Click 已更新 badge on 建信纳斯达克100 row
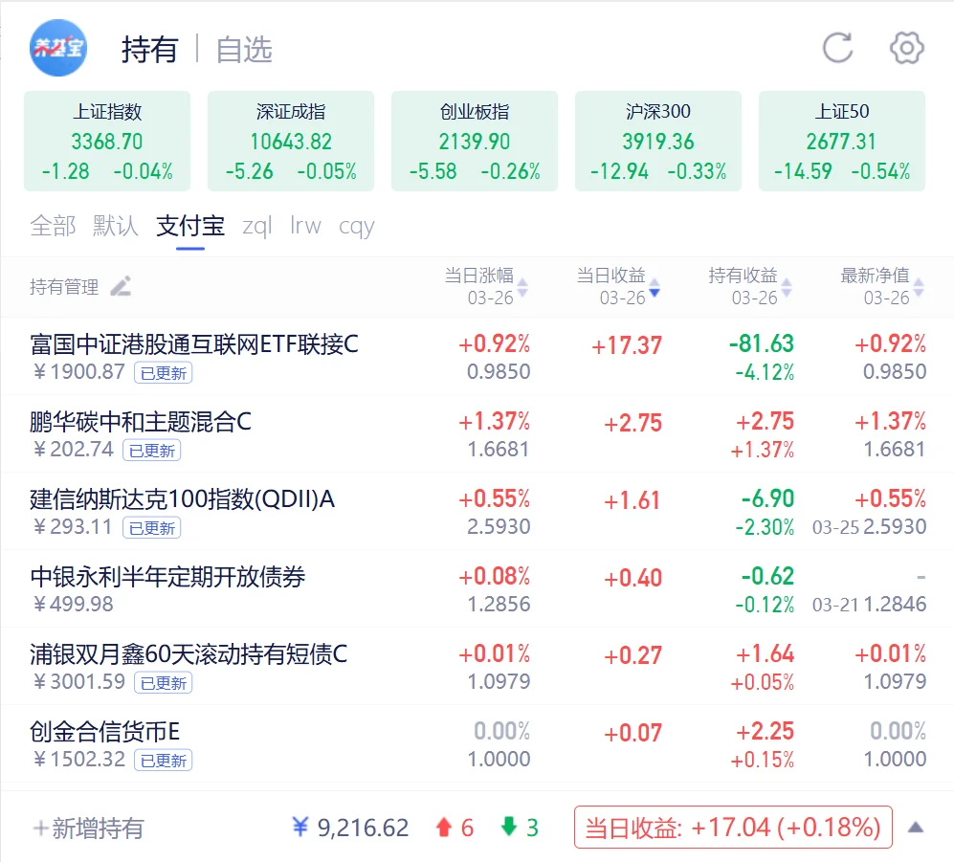Viewport: 954px width, 862px height. pyautogui.click(x=151, y=527)
